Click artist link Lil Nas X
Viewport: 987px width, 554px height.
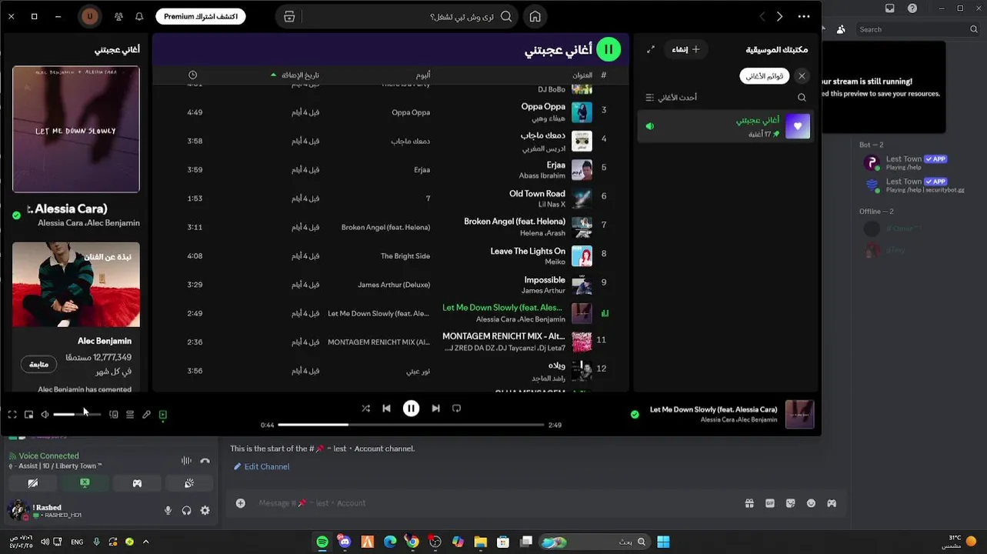coord(552,205)
